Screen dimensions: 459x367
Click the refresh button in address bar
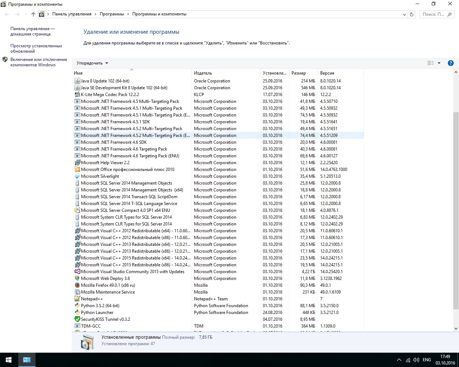(x=412, y=14)
